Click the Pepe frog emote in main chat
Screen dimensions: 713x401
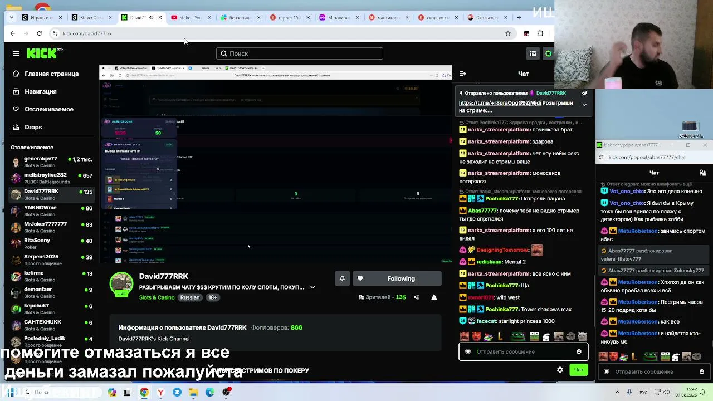[518, 336]
